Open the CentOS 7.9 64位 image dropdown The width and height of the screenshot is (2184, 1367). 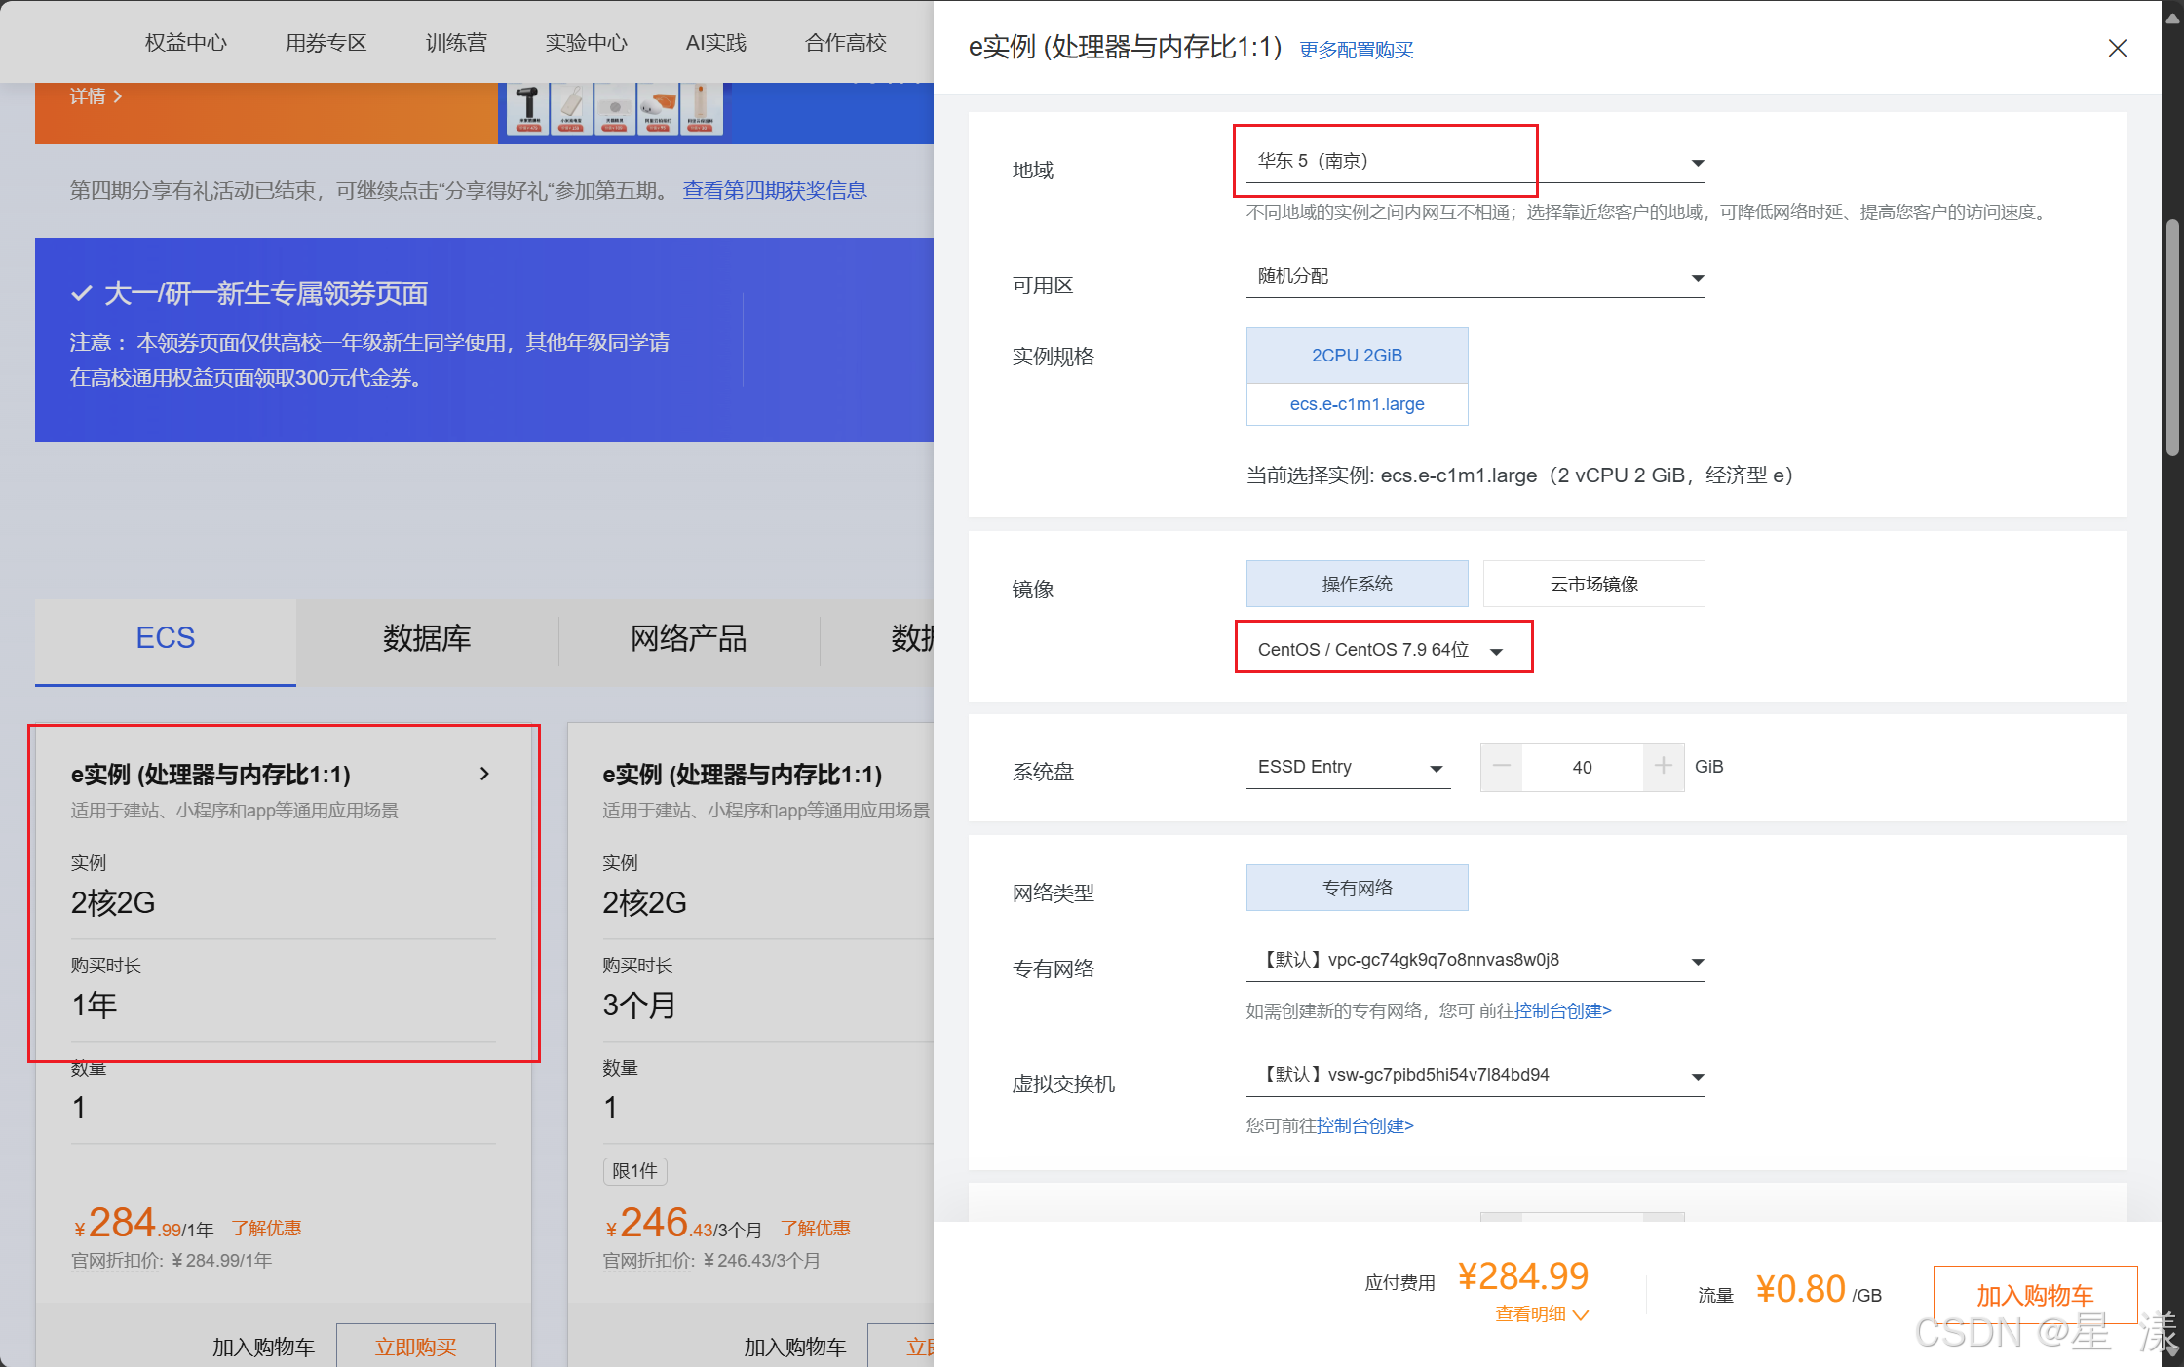[1382, 649]
